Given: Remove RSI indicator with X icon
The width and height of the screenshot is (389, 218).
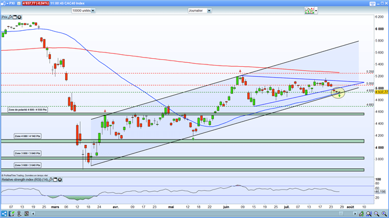Looking at the screenshot, I should point(60,179).
